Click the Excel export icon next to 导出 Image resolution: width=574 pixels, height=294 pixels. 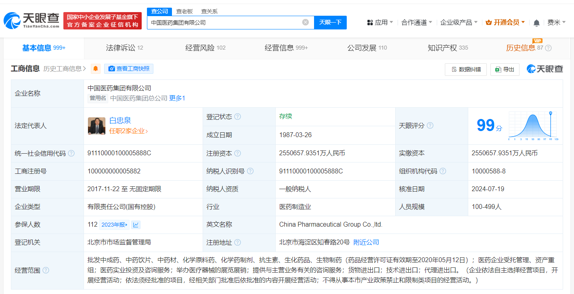498,69
